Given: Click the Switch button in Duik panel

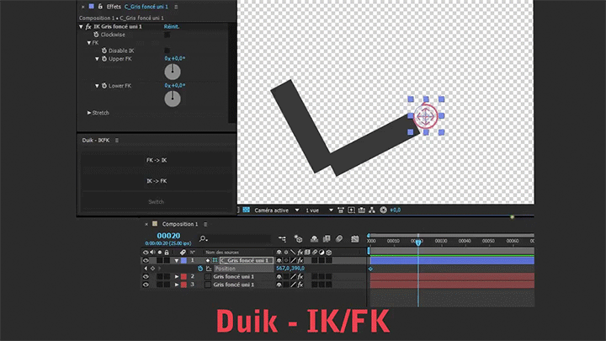Looking at the screenshot, I should 157,202.
